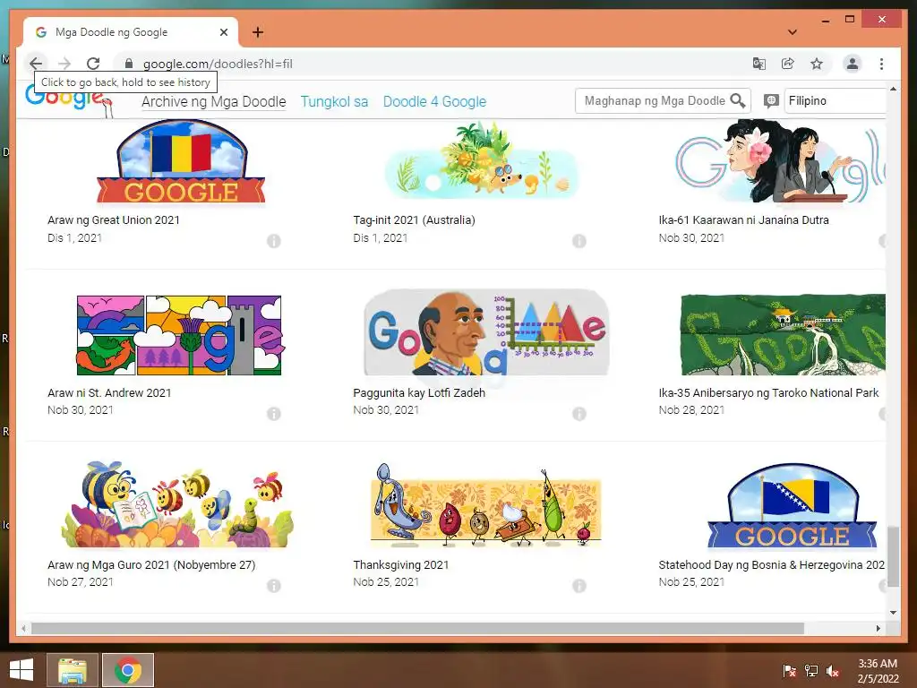Show info for Araw ng Great Union 2021
The image size is (917, 688).
click(x=274, y=240)
